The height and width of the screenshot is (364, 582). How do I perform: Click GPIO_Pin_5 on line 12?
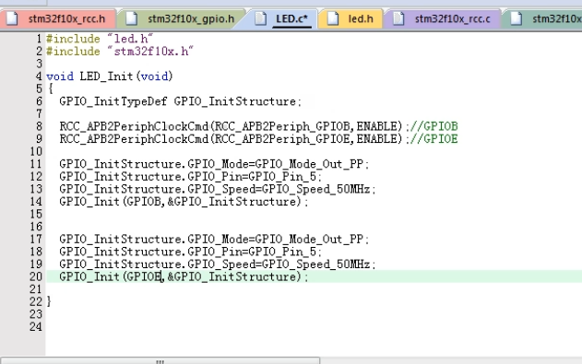coord(282,177)
